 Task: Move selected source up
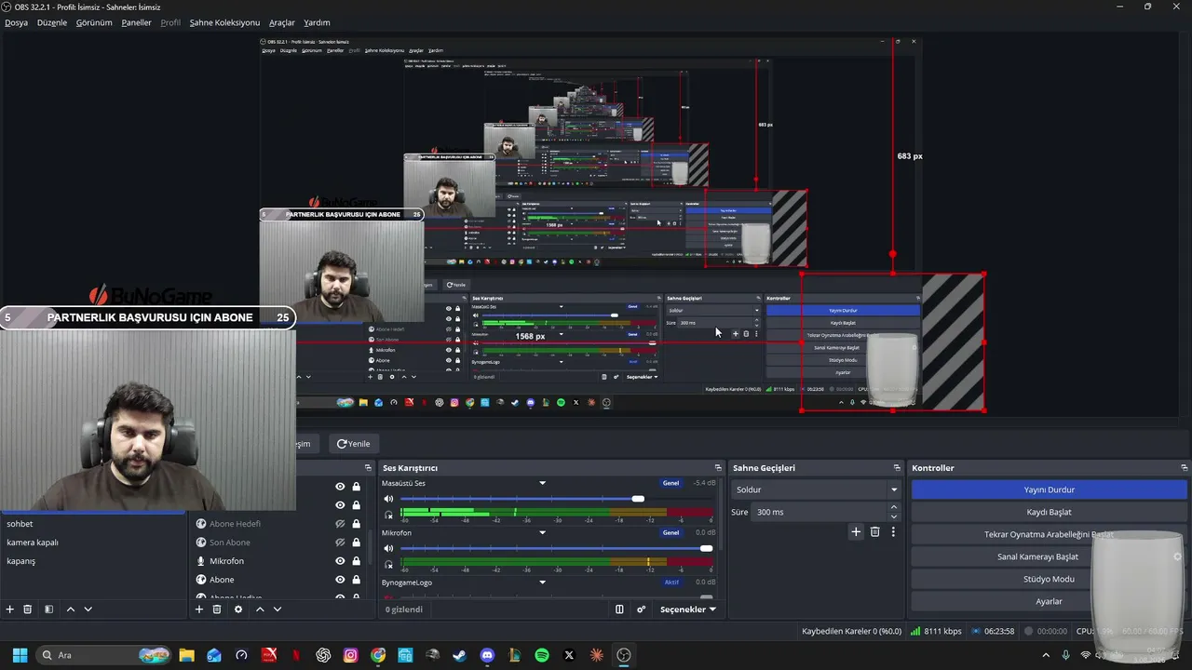click(x=260, y=610)
